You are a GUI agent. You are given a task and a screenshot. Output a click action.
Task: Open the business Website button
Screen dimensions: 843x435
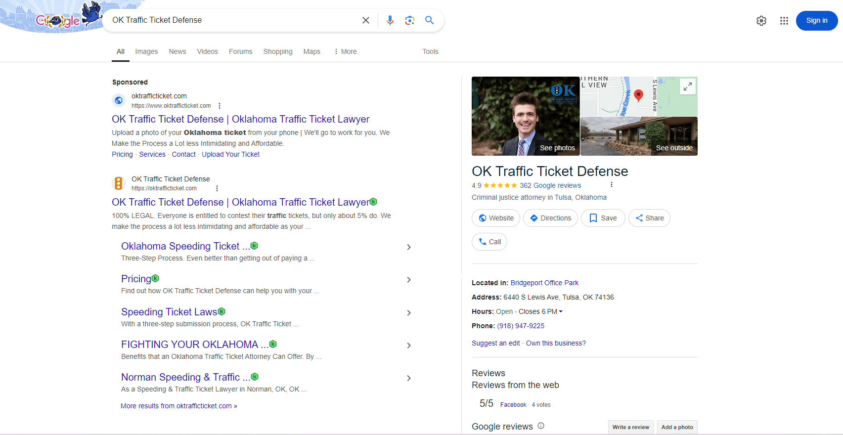coord(496,218)
